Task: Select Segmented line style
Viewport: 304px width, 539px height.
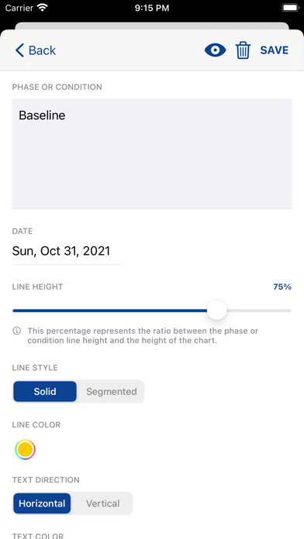Action: tap(112, 392)
